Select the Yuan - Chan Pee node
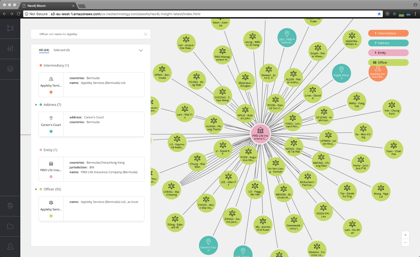Image resolution: width=420 pixels, height=257 pixels. click(x=393, y=149)
